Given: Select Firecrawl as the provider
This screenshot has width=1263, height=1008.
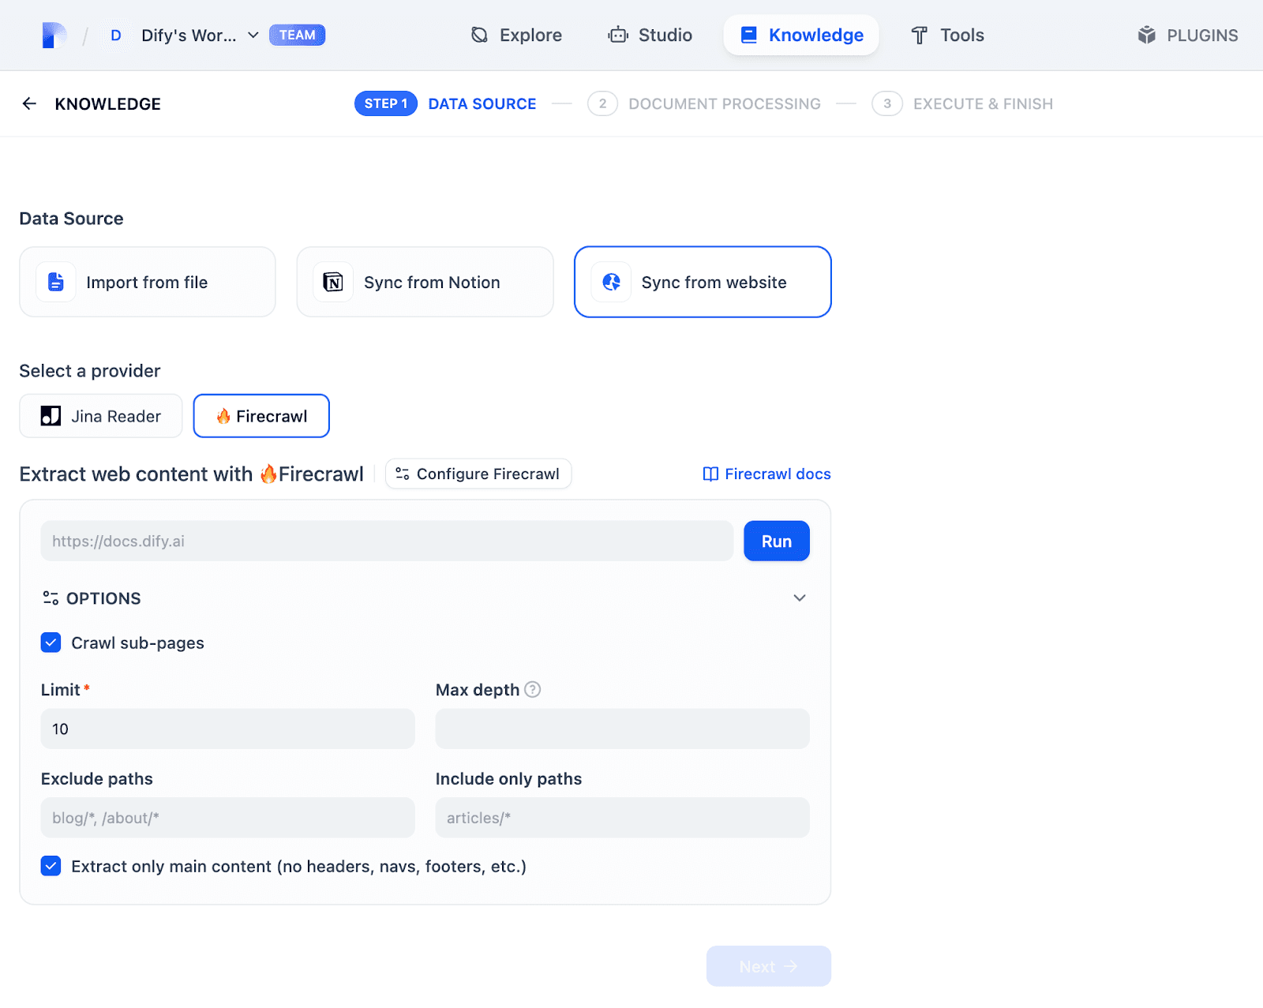Looking at the screenshot, I should (261, 416).
